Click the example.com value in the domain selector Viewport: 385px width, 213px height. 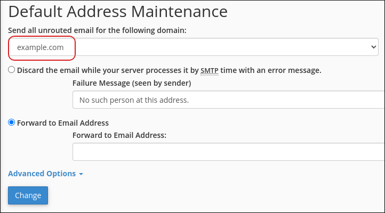click(x=41, y=47)
